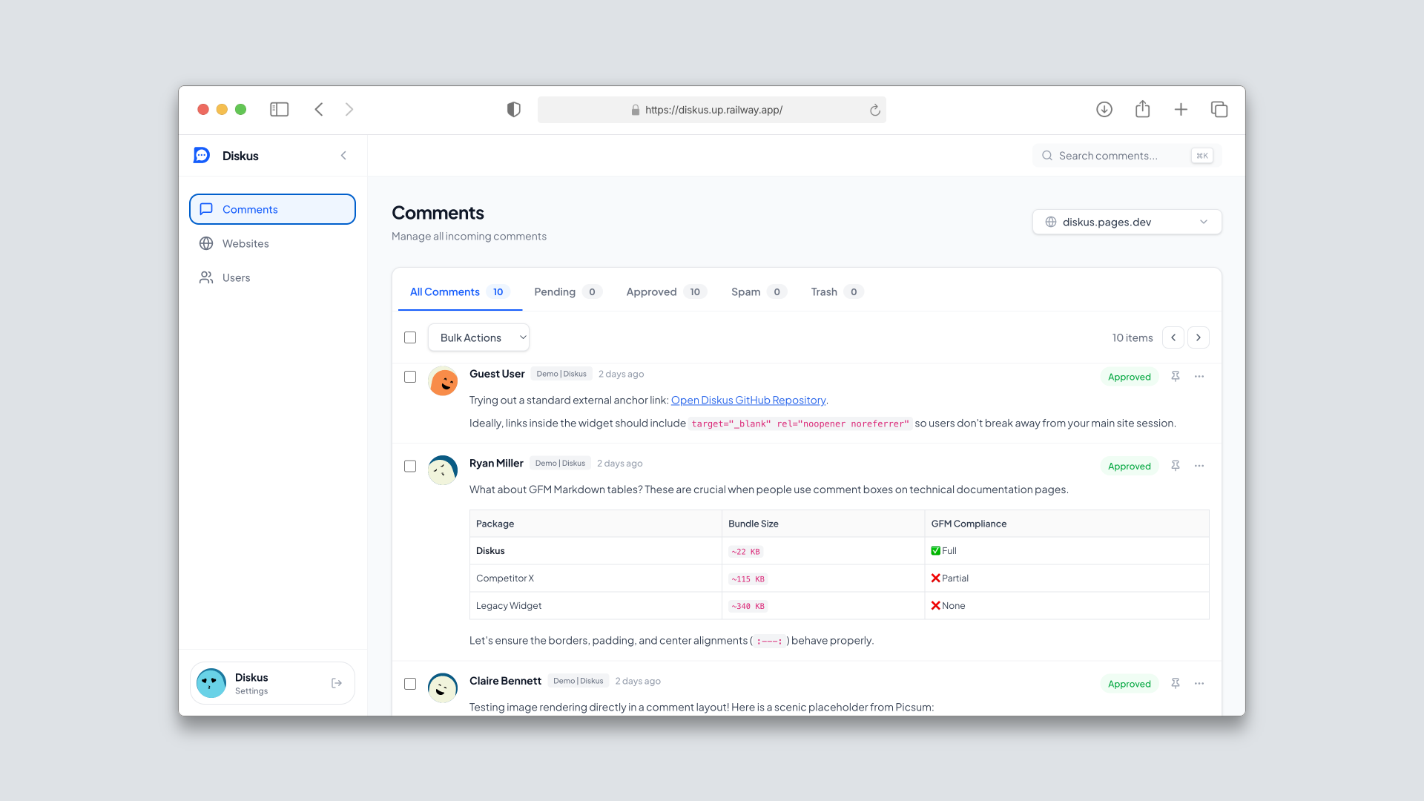Switch to Approved tab
The image size is (1424, 801).
tap(666, 292)
